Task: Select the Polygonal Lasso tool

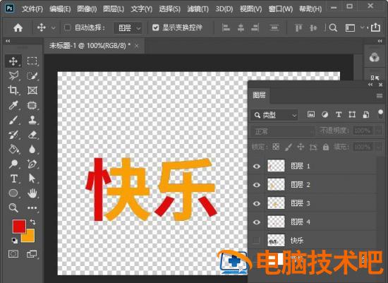Action: coord(13,76)
